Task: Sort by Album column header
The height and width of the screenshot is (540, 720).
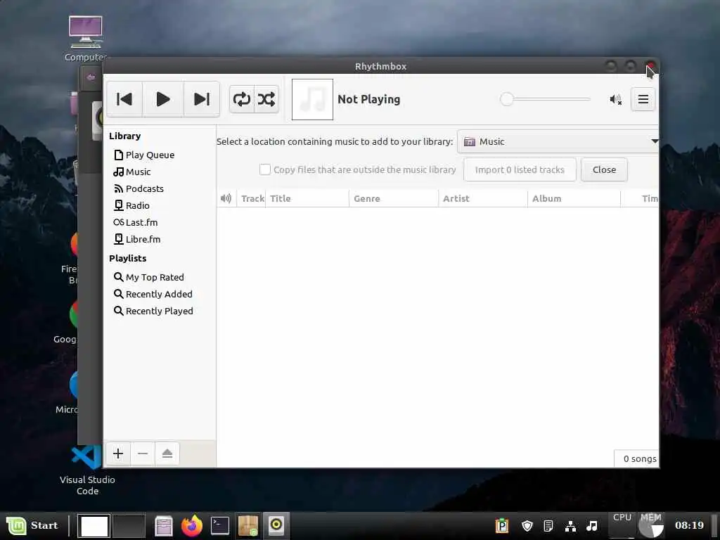Action: [574, 198]
